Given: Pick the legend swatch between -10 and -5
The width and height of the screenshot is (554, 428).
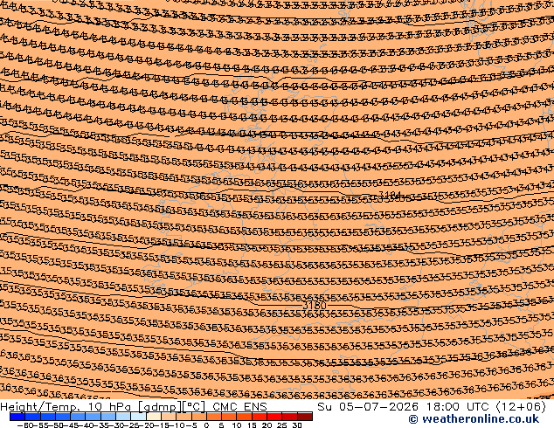Looking at the screenshot, I should pyautogui.click(x=184, y=417).
